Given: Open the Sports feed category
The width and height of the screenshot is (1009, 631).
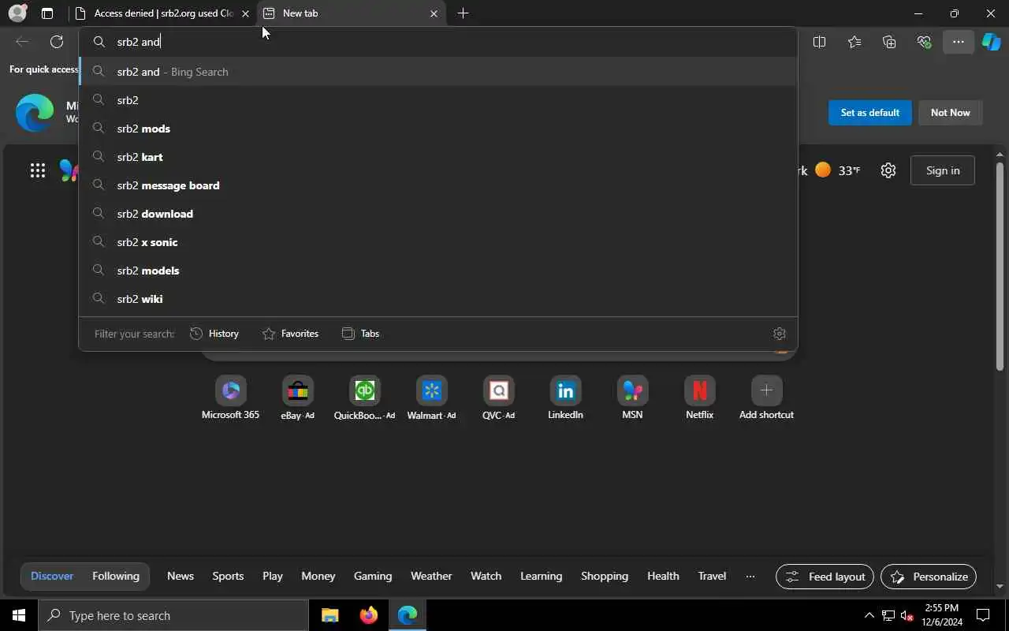Looking at the screenshot, I should [228, 577].
